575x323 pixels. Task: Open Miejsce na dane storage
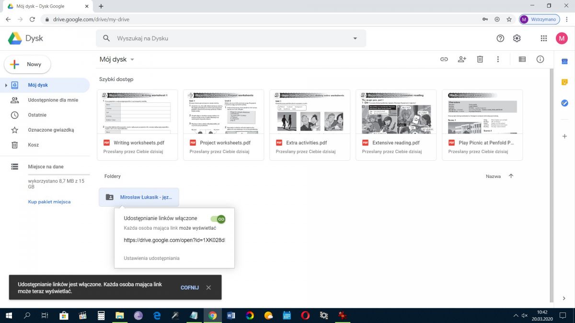pos(45,167)
